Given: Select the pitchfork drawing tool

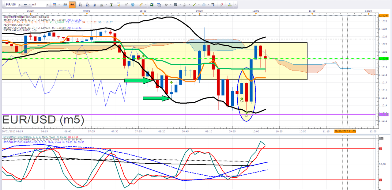Looking at the screenshot, I should [166, 5].
